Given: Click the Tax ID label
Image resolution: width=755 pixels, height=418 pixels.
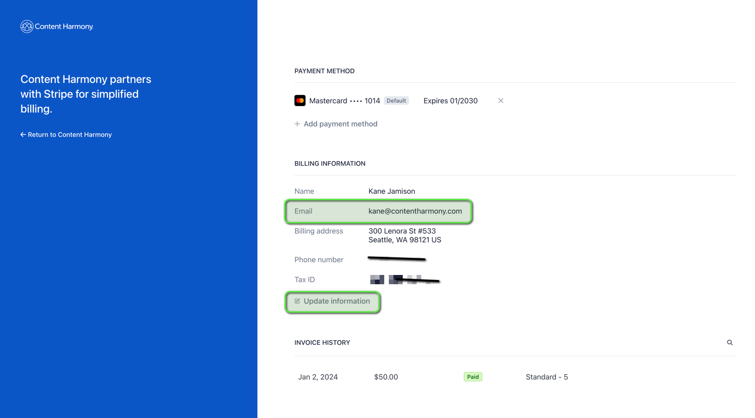Looking at the screenshot, I should click(305, 280).
